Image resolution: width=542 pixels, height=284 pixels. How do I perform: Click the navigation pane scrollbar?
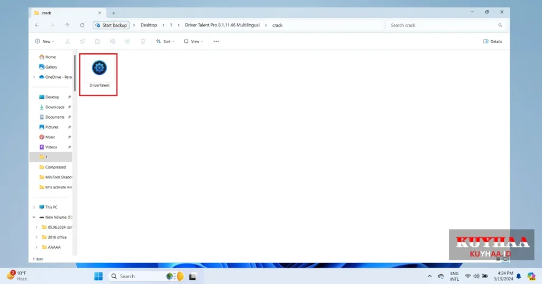[x=75, y=73]
